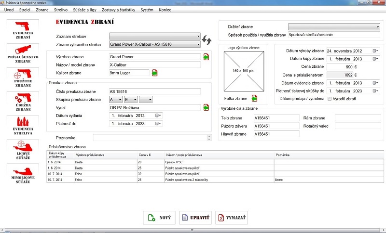Click green arrow icon beside Výrobca zbrane
The width and height of the screenshot is (386, 233).
tap(207, 57)
